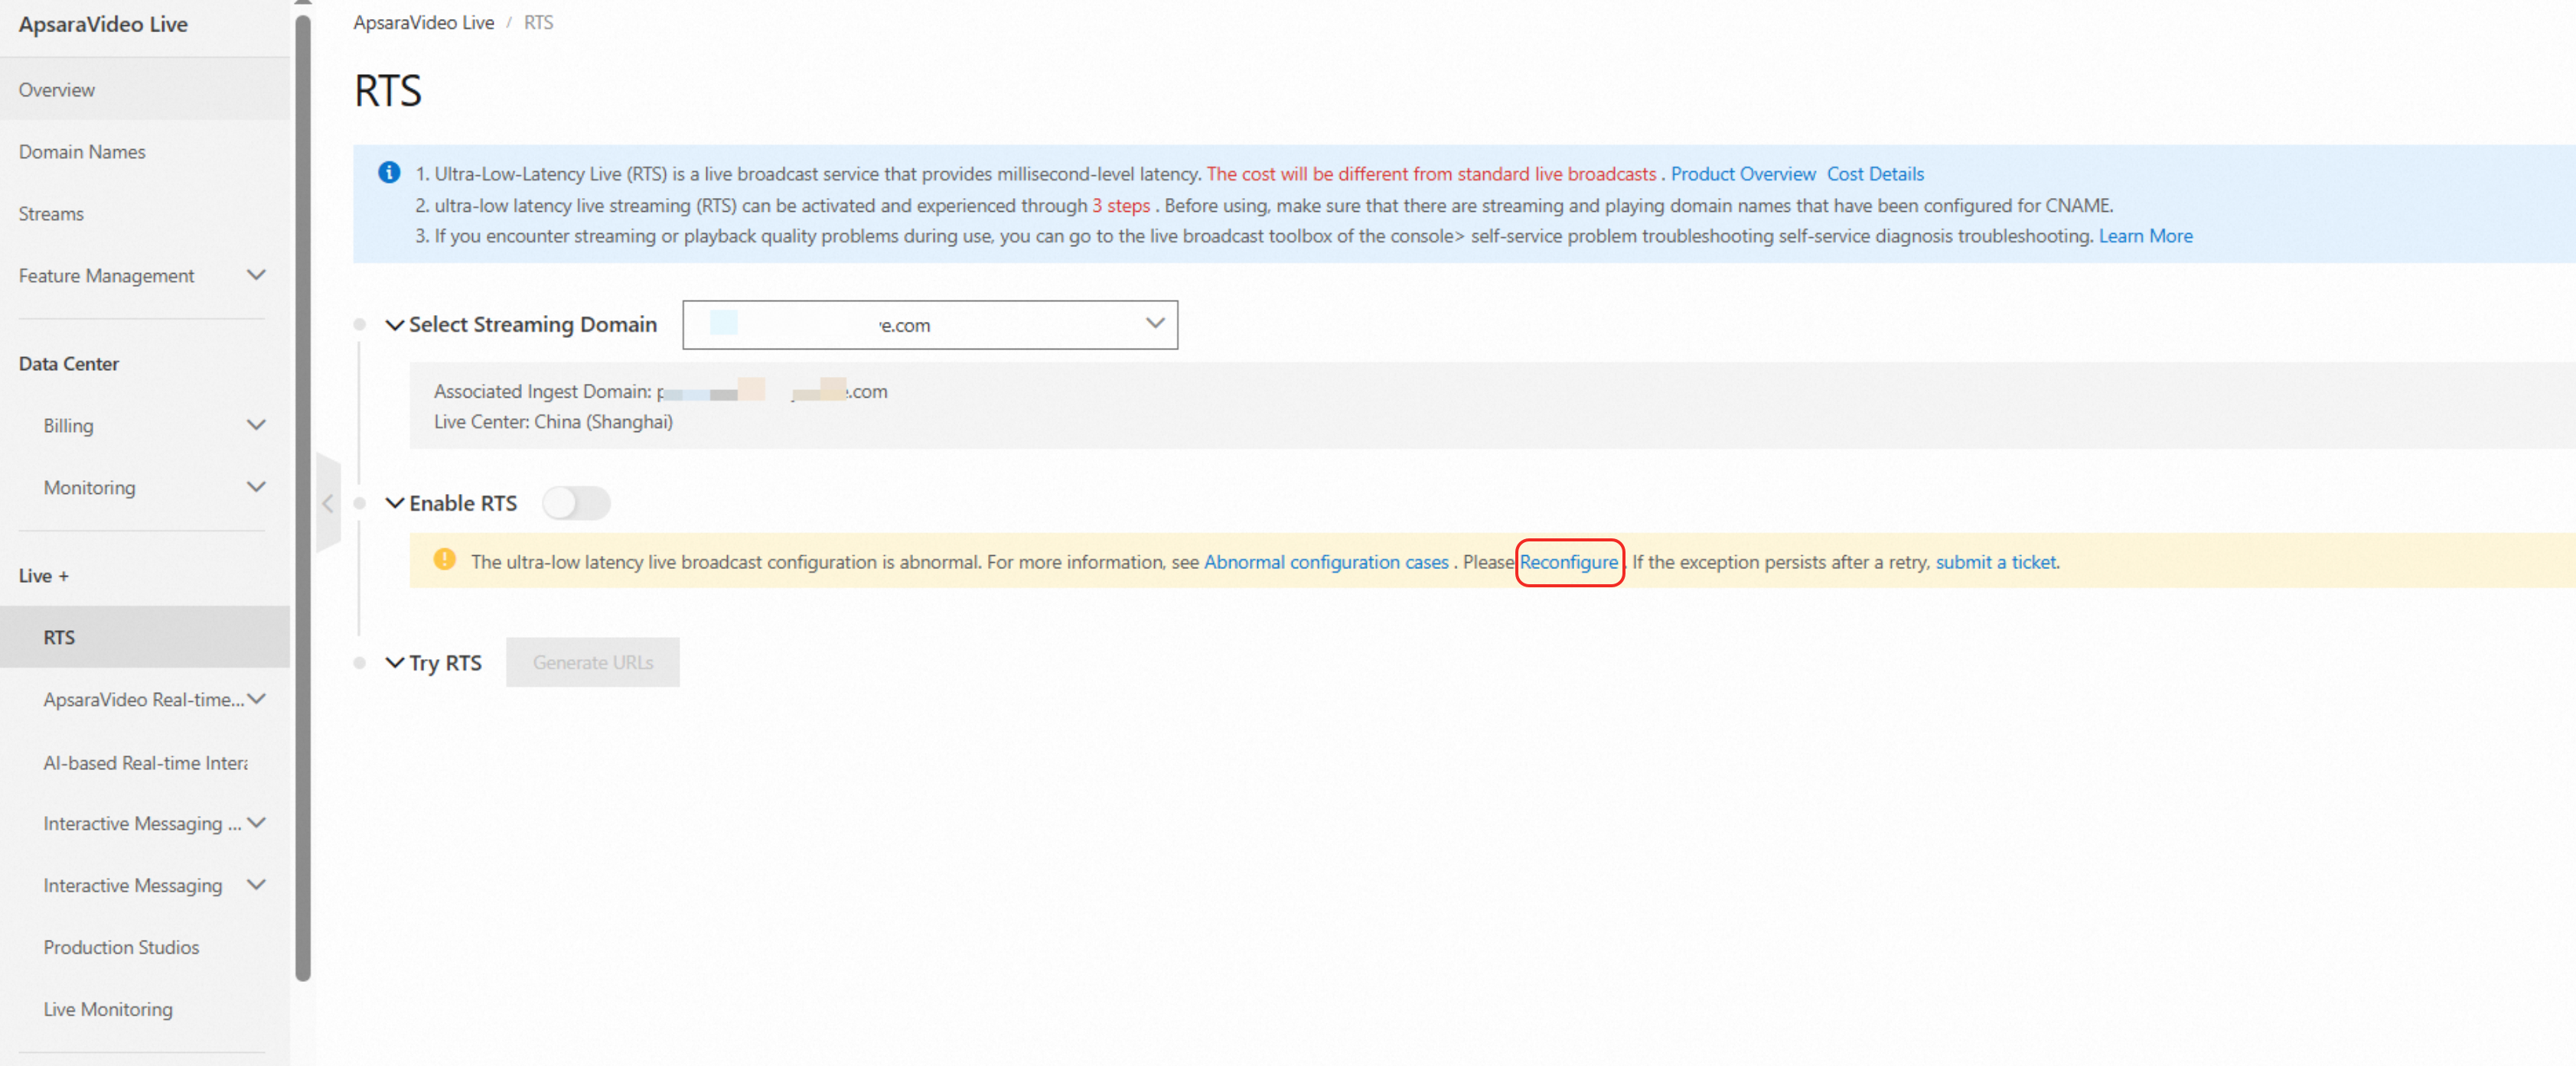2576x1066 pixels.
Task: Expand Monitoring submenu in Data Center
Action: 256,486
